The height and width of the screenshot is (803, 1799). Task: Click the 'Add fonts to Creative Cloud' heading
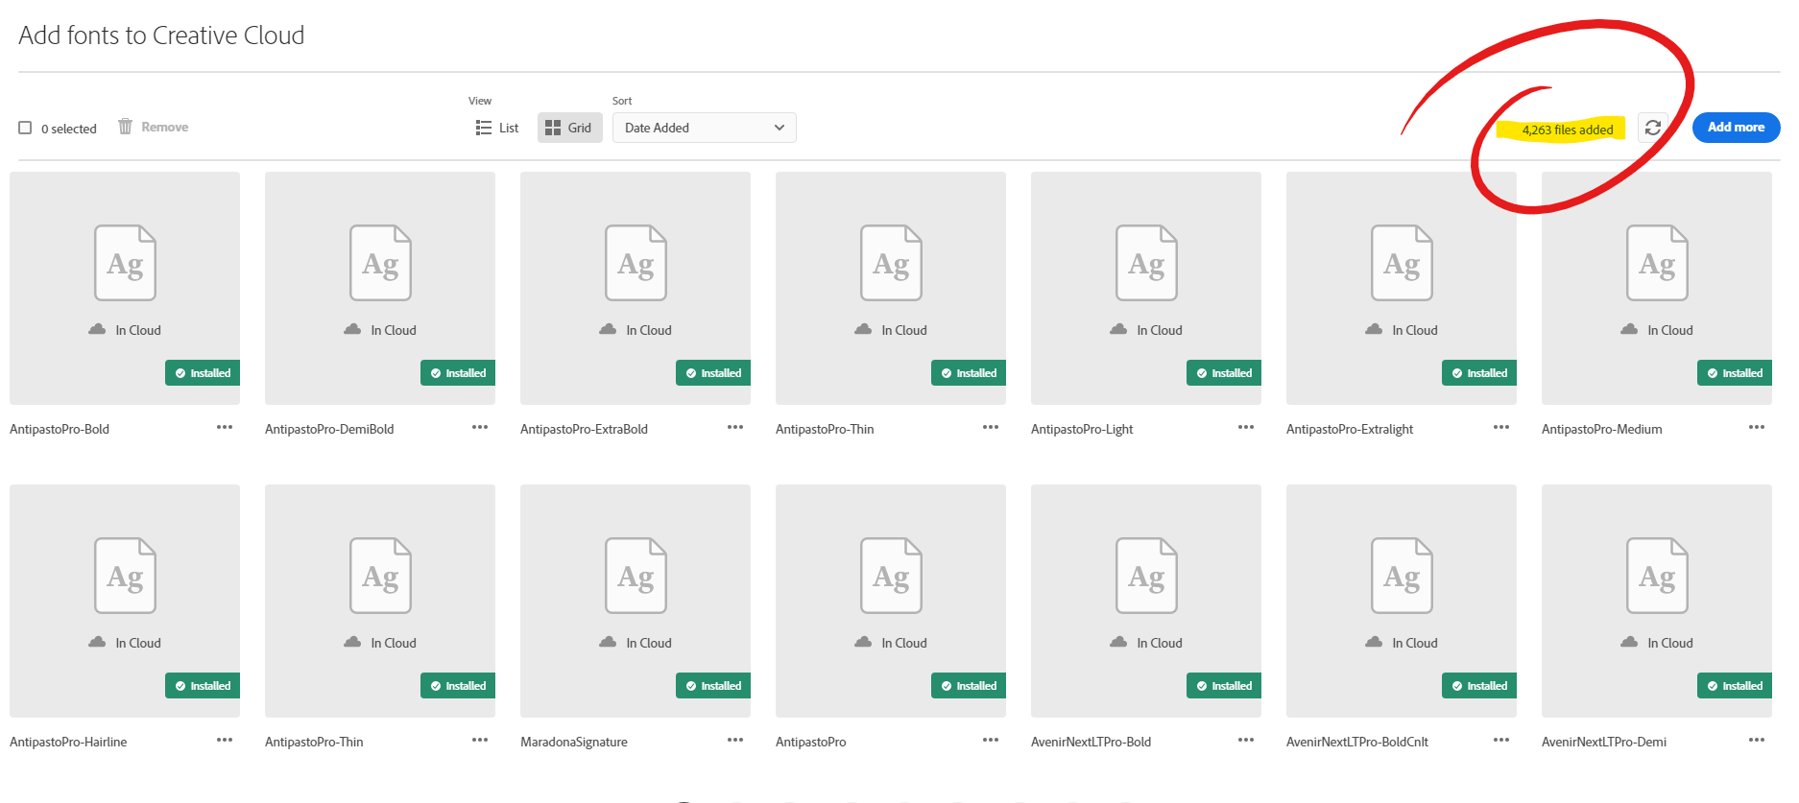point(161,35)
